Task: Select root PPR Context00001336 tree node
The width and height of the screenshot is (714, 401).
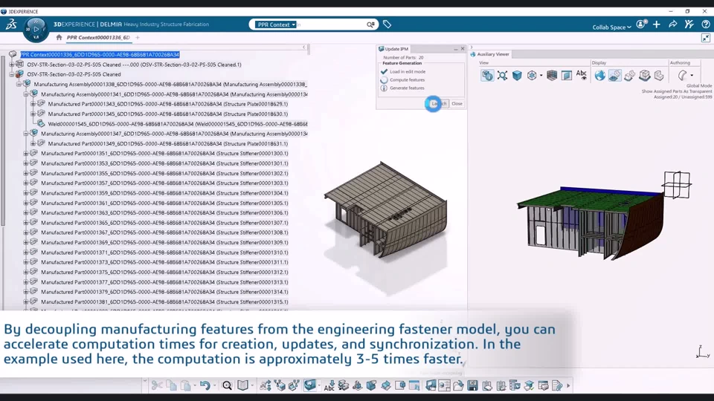Action: tap(100, 54)
